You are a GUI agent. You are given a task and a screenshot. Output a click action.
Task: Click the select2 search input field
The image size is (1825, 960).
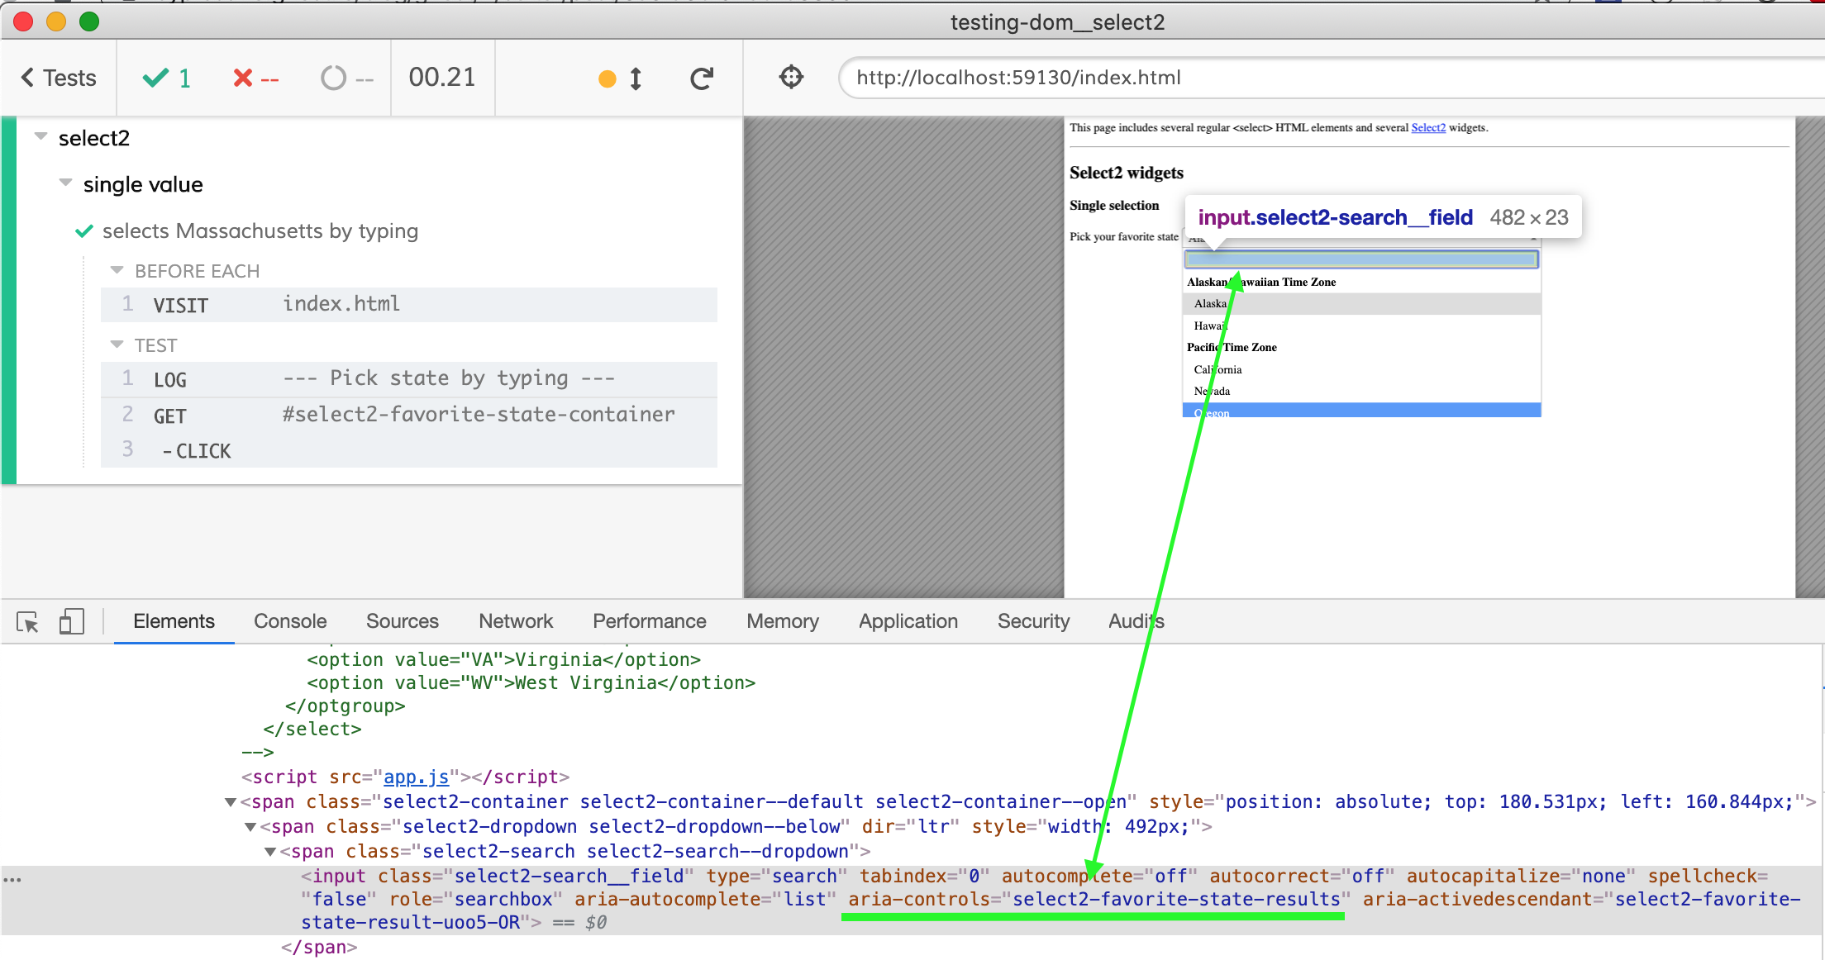click(x=1360, y=259)
